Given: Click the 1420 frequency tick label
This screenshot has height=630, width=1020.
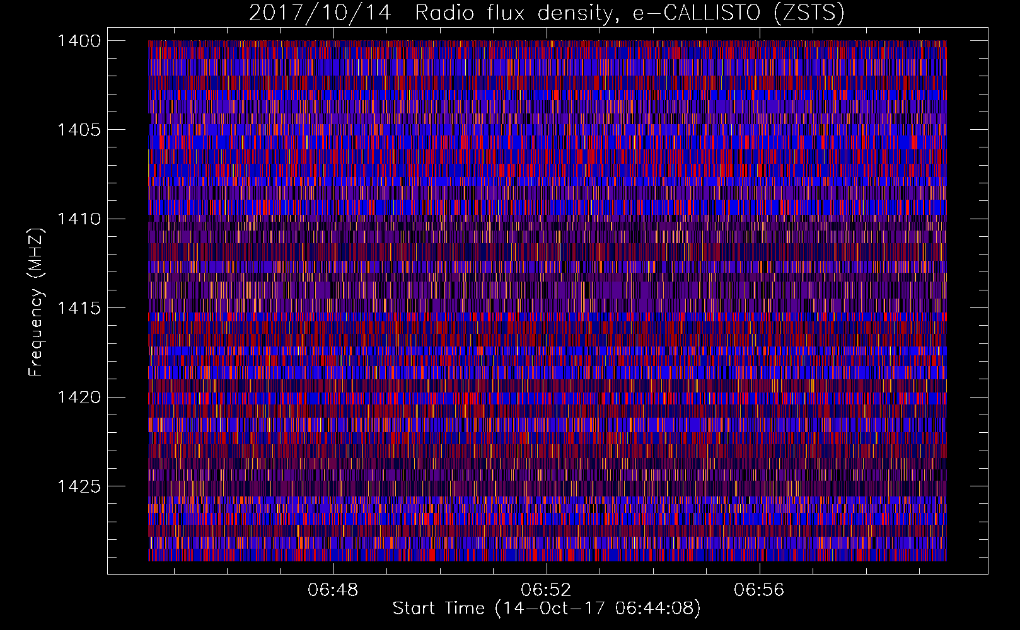Looking at the screenshot, I should click(79, 398).
